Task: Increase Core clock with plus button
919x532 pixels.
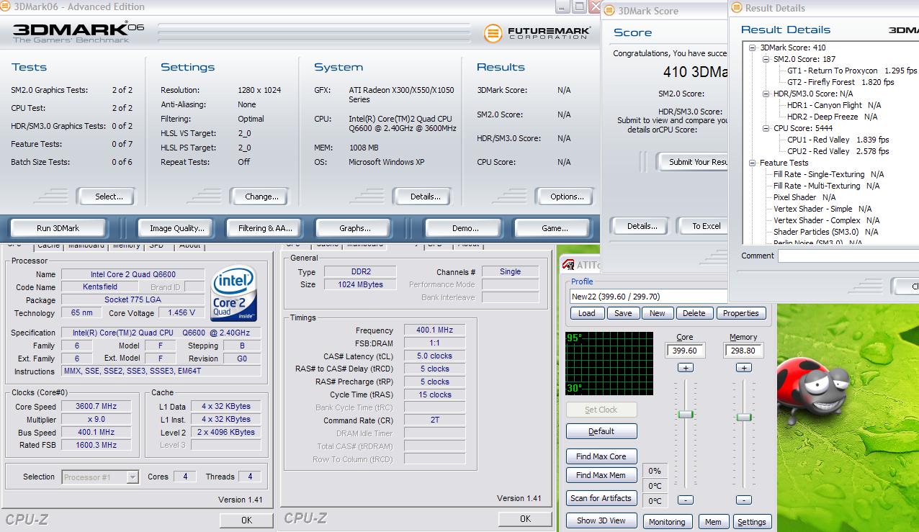Action: (686, 368)
